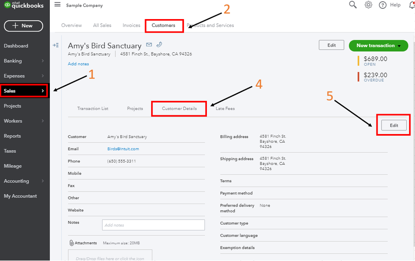Click the Preferred delivery method value None

(265, 205)
